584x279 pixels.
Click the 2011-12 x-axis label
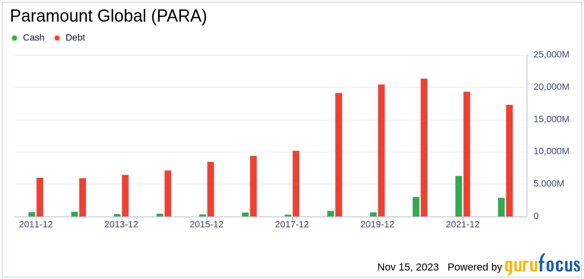pyautogui.click(x=36, y=225)
